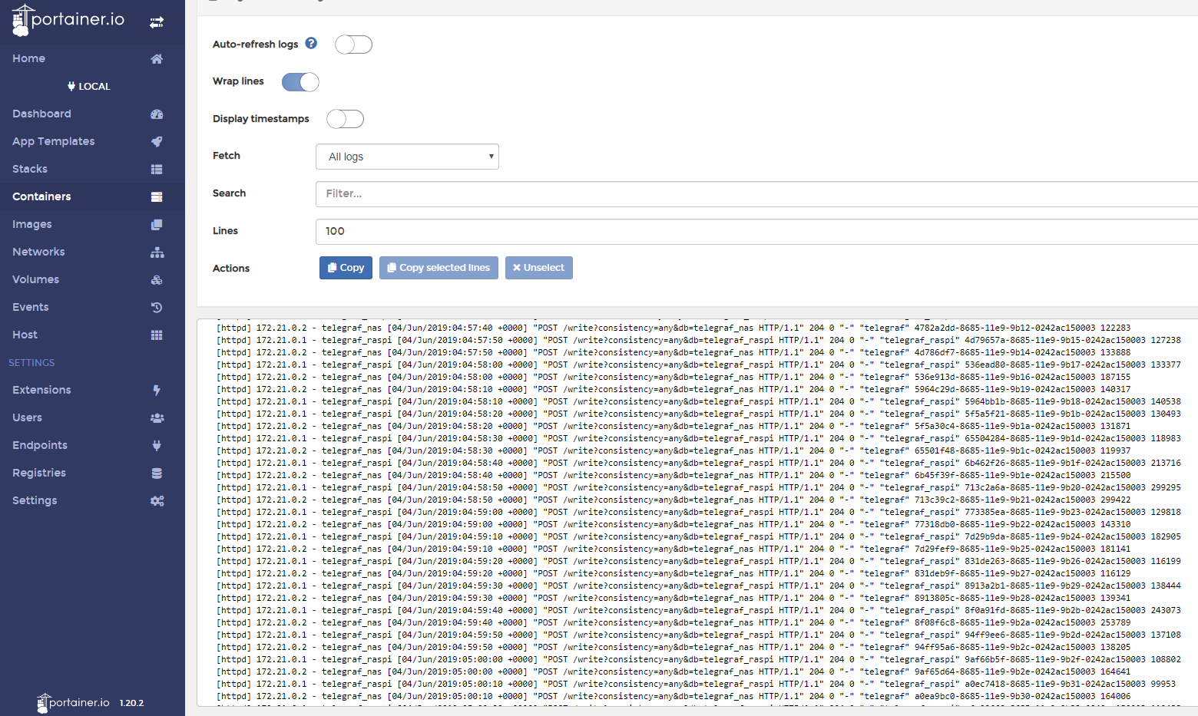Click the Events history icon
The height and width of the screenshot is (716, 1198).
point(157,308)
